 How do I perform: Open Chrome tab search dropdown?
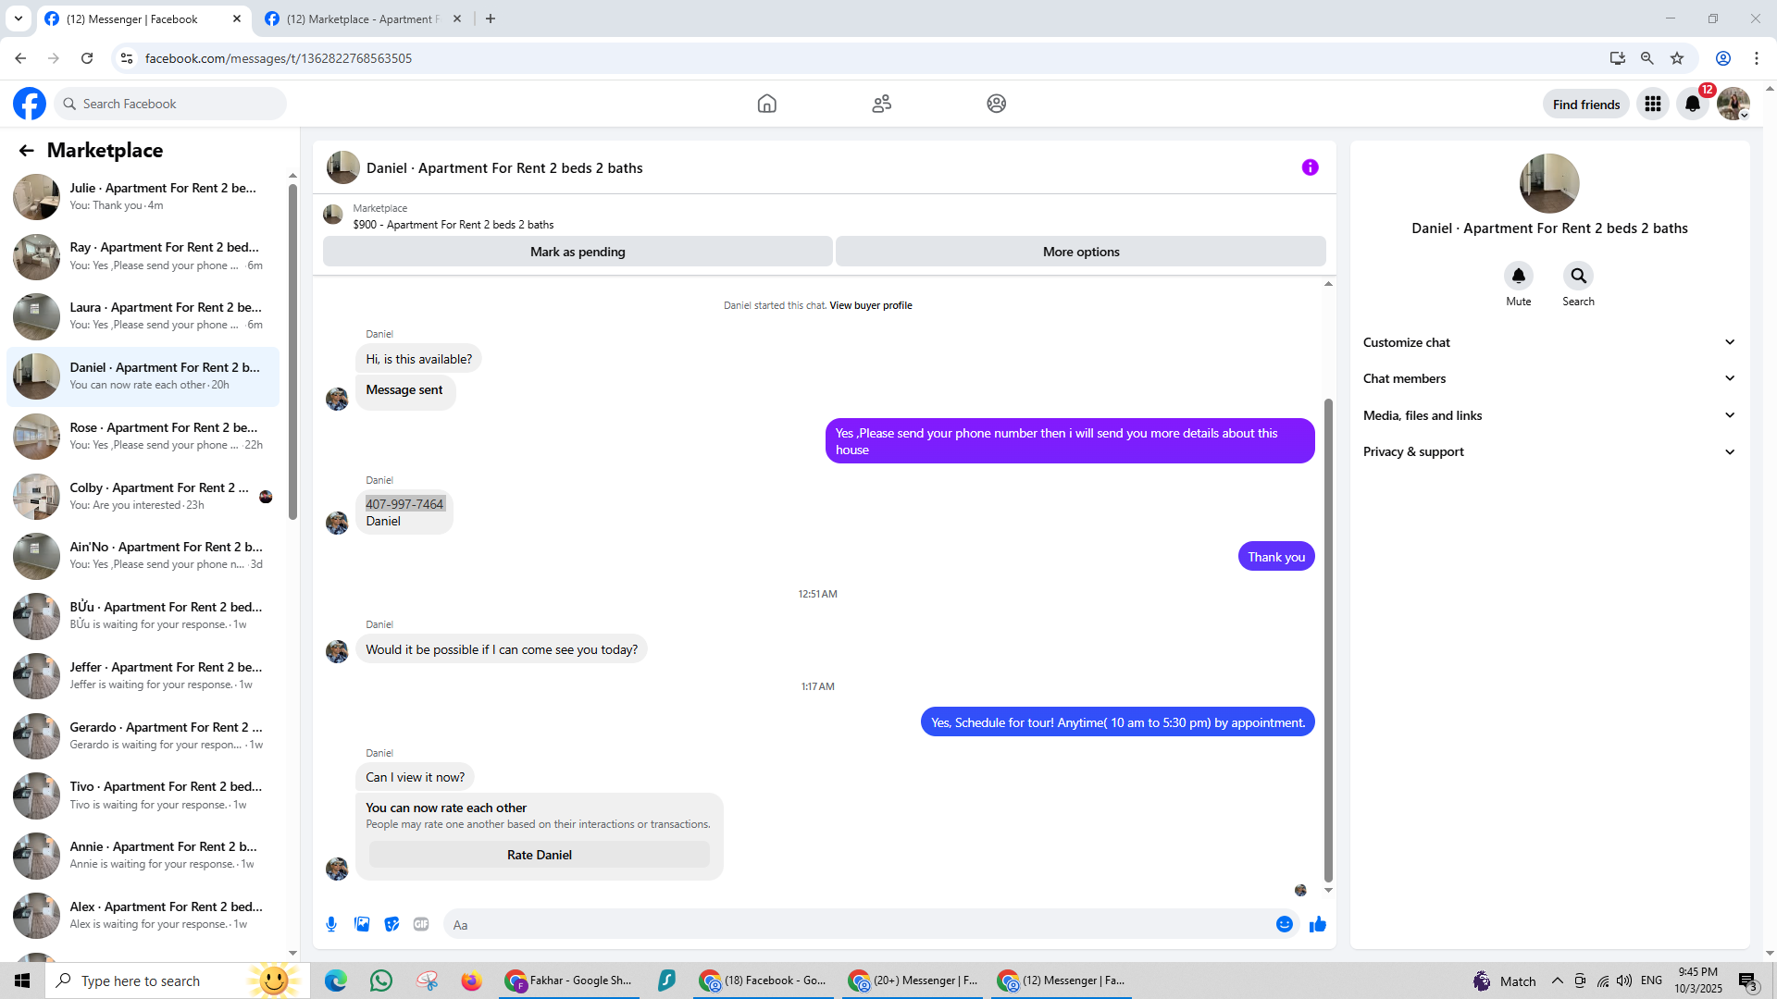coord(19,18)
